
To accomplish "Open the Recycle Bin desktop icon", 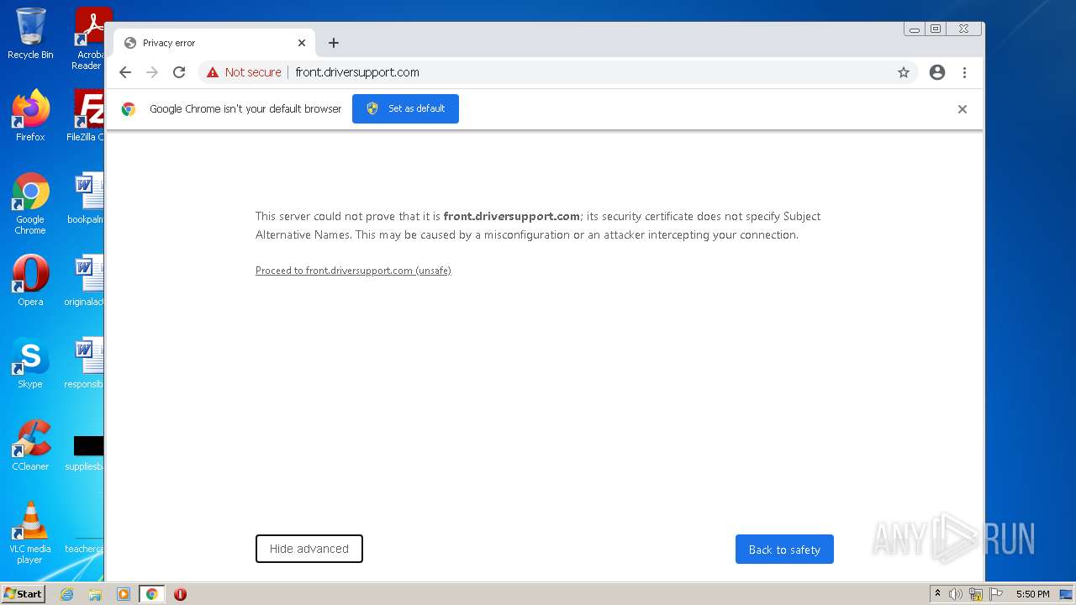I will pyautogui.click(x=30, y=34).
